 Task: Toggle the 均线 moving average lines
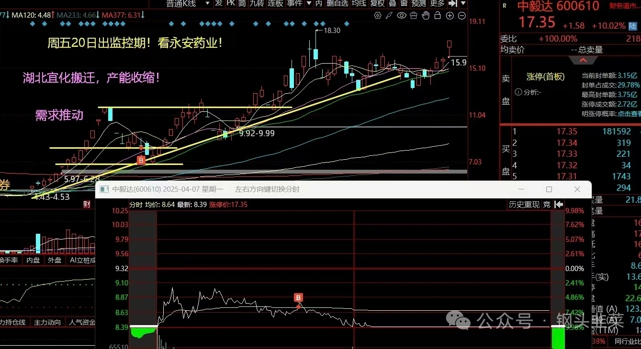359,3
